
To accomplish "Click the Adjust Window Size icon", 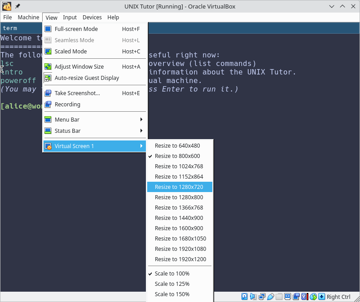I will 48,66.
